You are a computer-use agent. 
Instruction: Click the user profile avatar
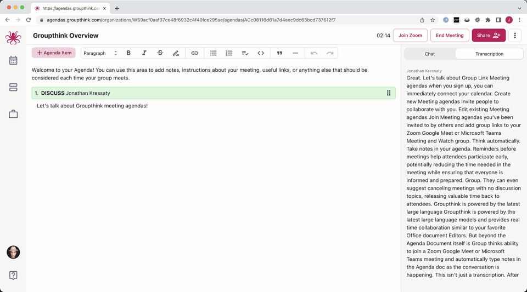(13, 252)
